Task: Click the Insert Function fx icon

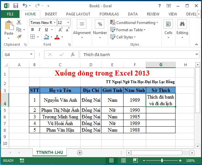Action: 73,54
